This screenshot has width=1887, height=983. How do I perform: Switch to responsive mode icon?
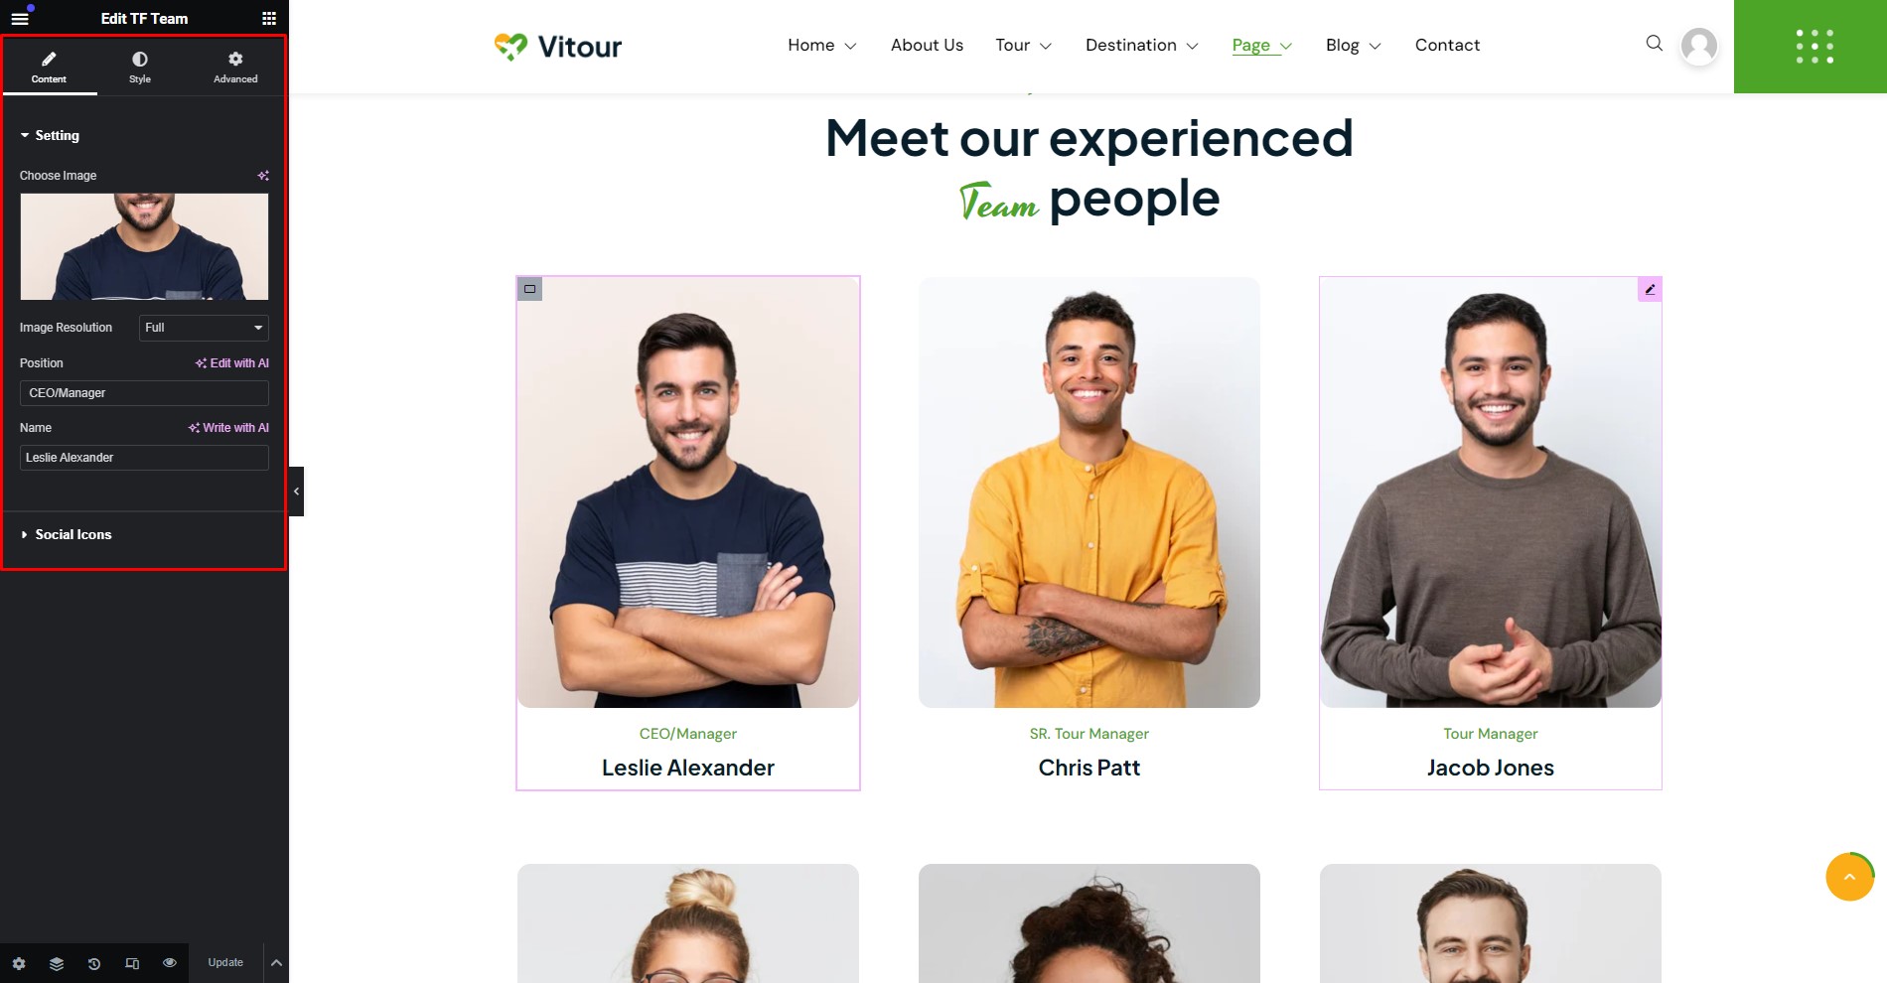(132, 963)
